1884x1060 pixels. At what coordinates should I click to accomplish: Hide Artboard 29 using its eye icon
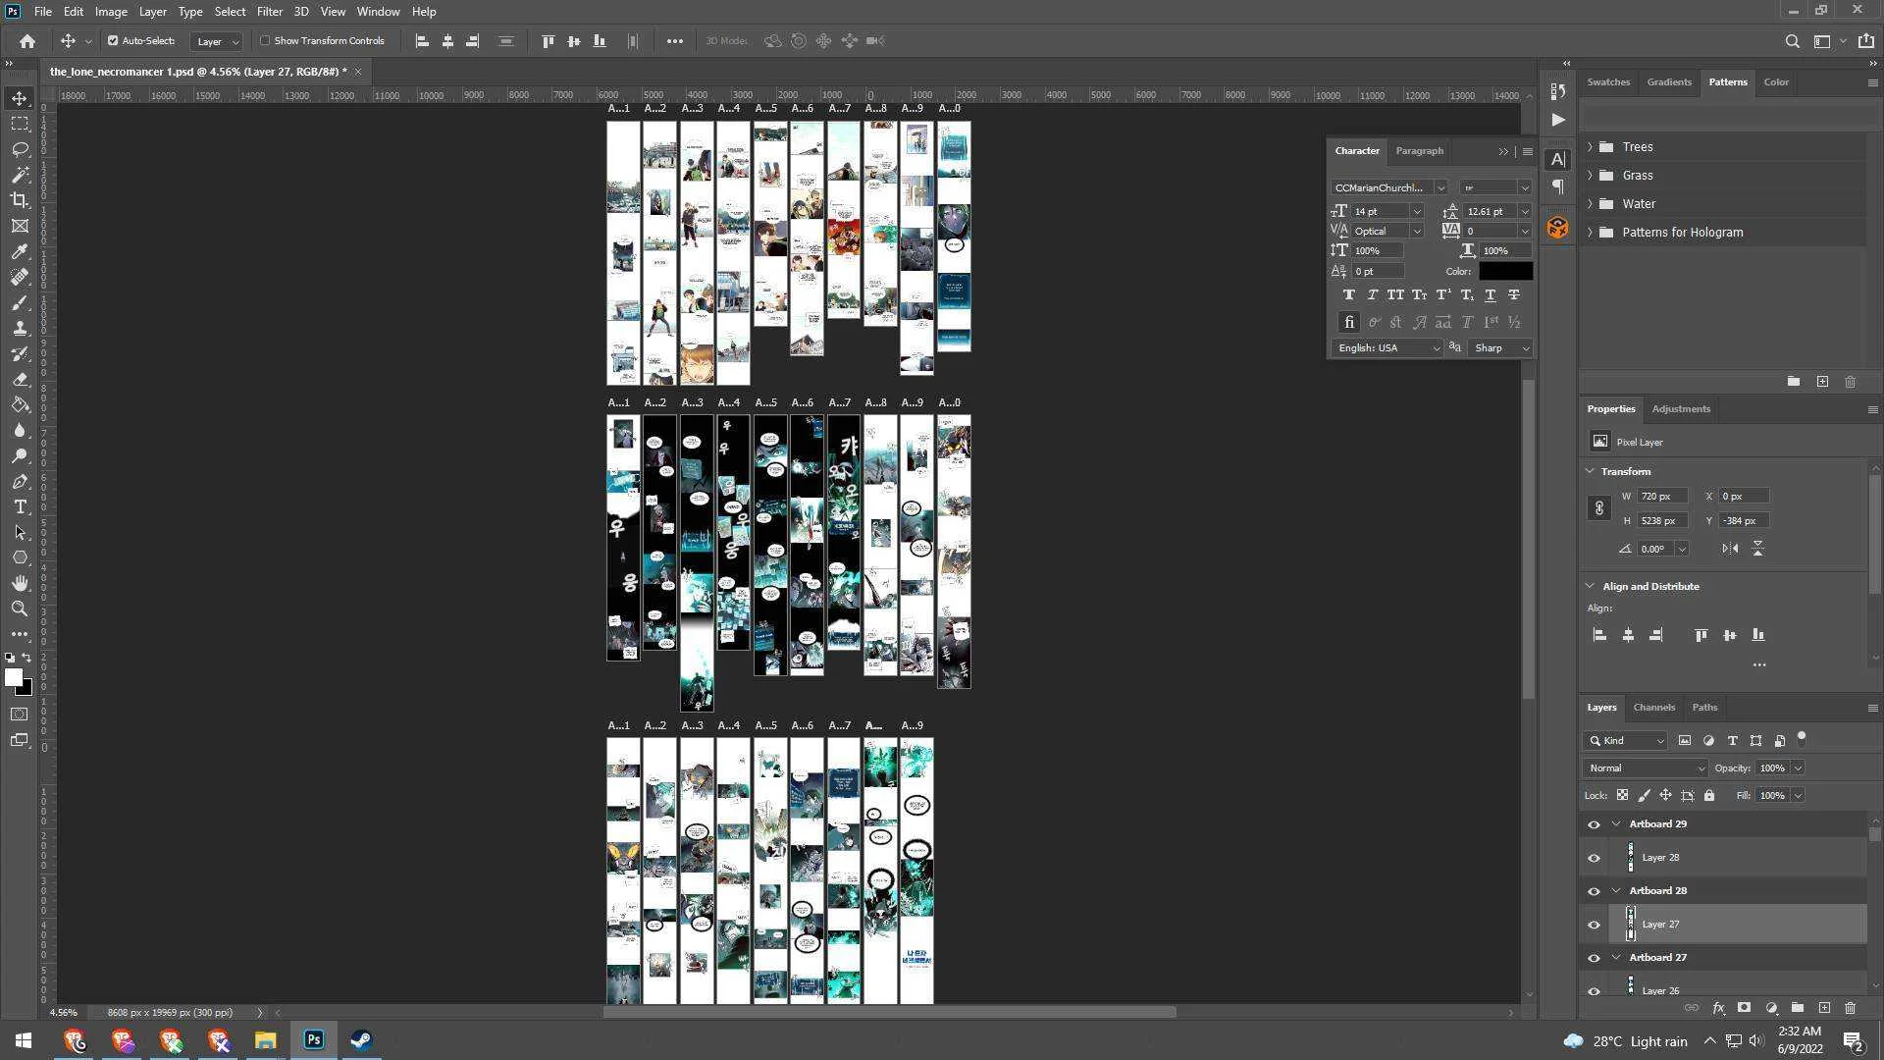[1594, 824]
